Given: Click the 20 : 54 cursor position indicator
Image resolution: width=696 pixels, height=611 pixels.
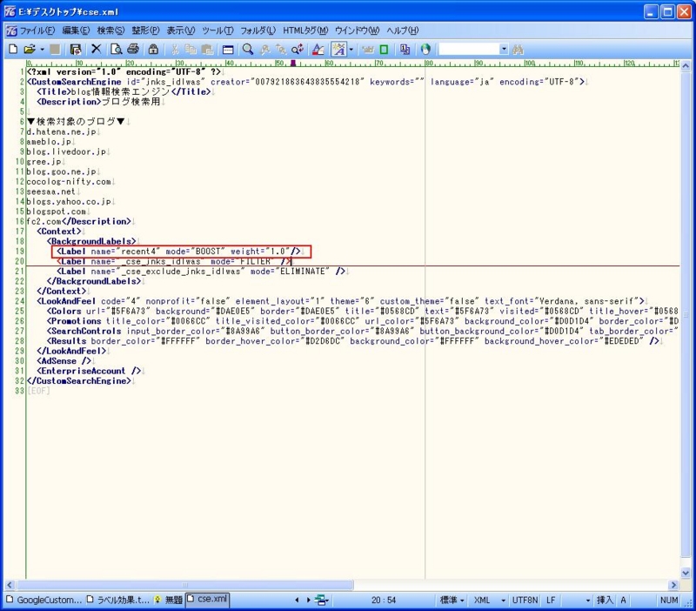Looking at the screenshot, I should pyautogui.click(x=384, y=601).
